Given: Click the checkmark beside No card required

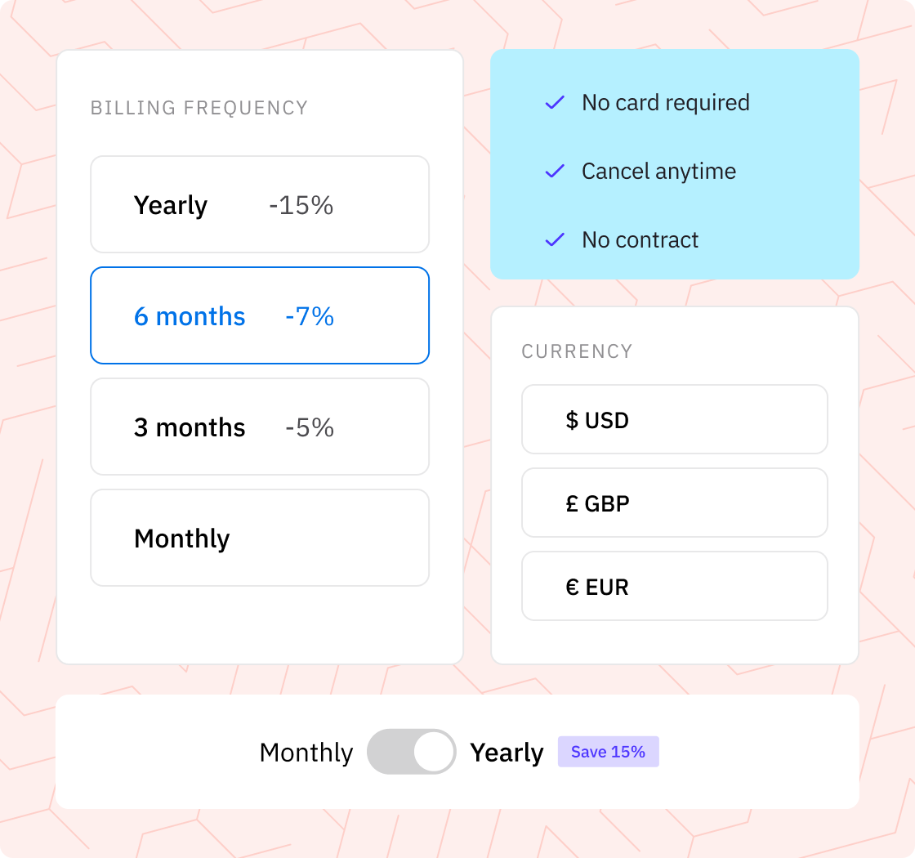Looking at the screenshot, I should pos(556,103).
